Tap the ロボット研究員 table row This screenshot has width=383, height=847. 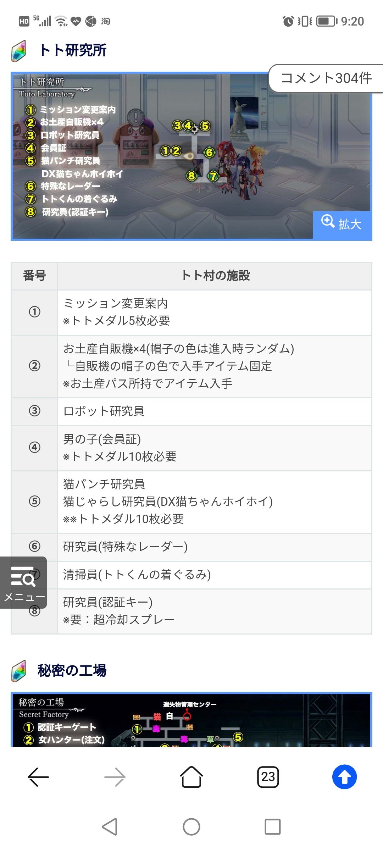[214, 411]
